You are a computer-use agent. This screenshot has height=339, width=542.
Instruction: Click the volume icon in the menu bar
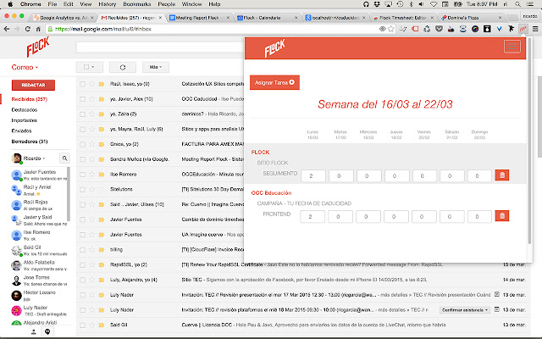422,4
